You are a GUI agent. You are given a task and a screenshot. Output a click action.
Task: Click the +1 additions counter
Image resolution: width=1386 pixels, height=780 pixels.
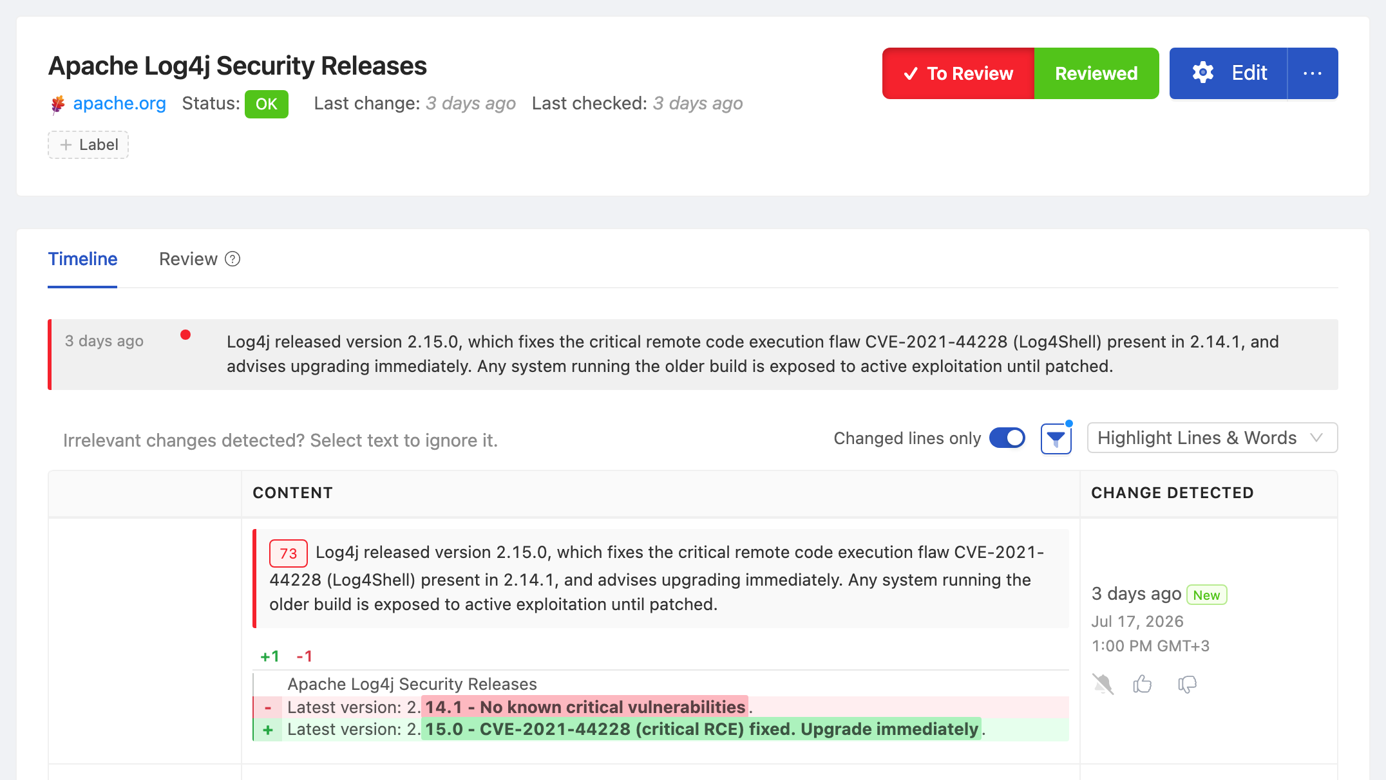pyautogui.click(x=270, y=656)
